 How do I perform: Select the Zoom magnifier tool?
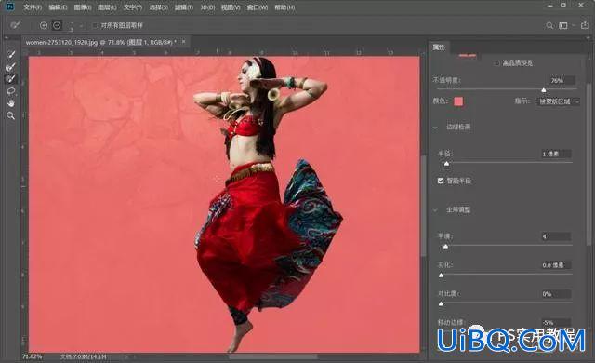click(x=10, y=115)
